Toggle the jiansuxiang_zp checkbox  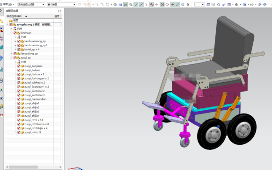[x=15, y=54]
